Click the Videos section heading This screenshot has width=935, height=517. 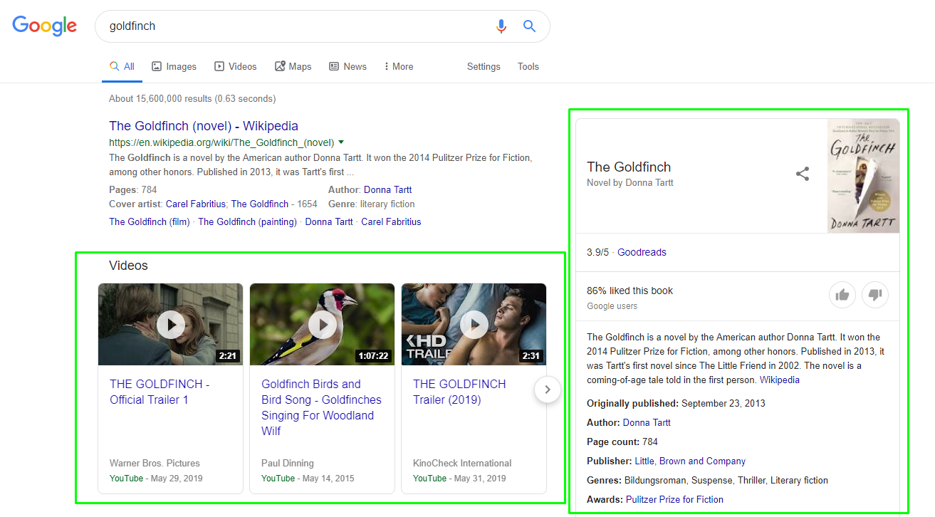[x=128, y=266]
